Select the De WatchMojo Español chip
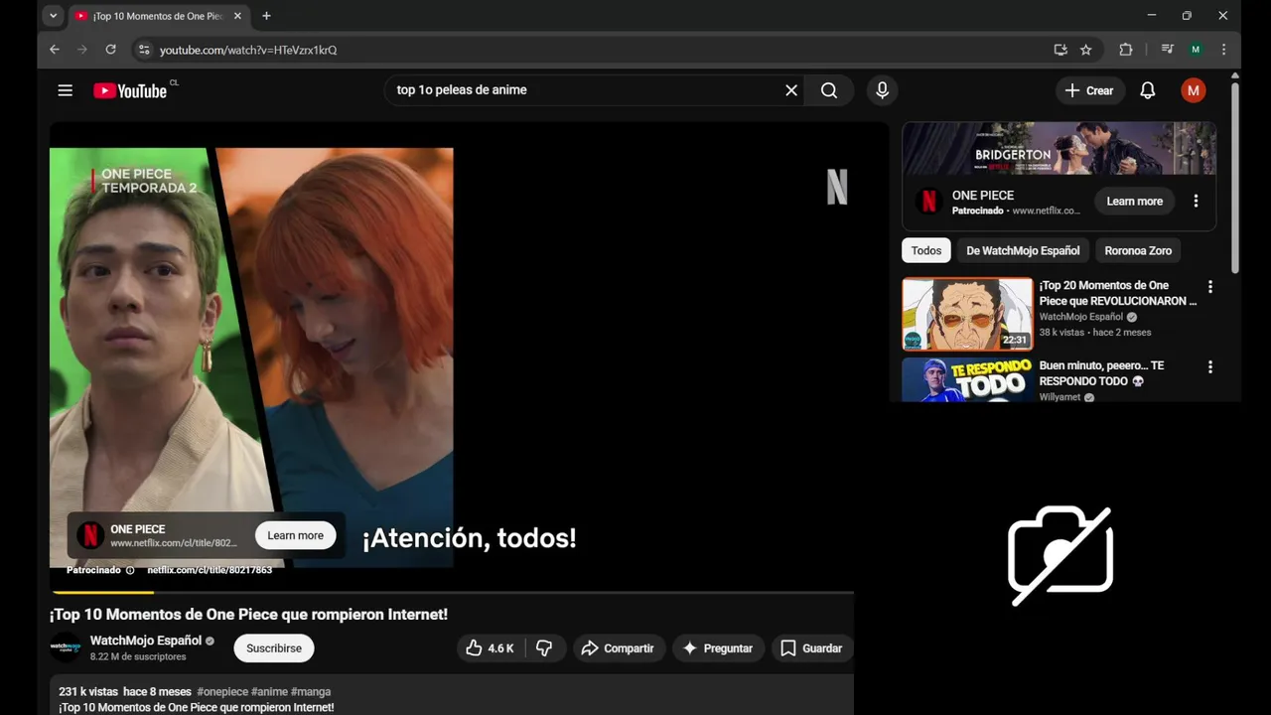This screenshot has height=715, width=1271. pyautogui.click(x=1023, y=250)
